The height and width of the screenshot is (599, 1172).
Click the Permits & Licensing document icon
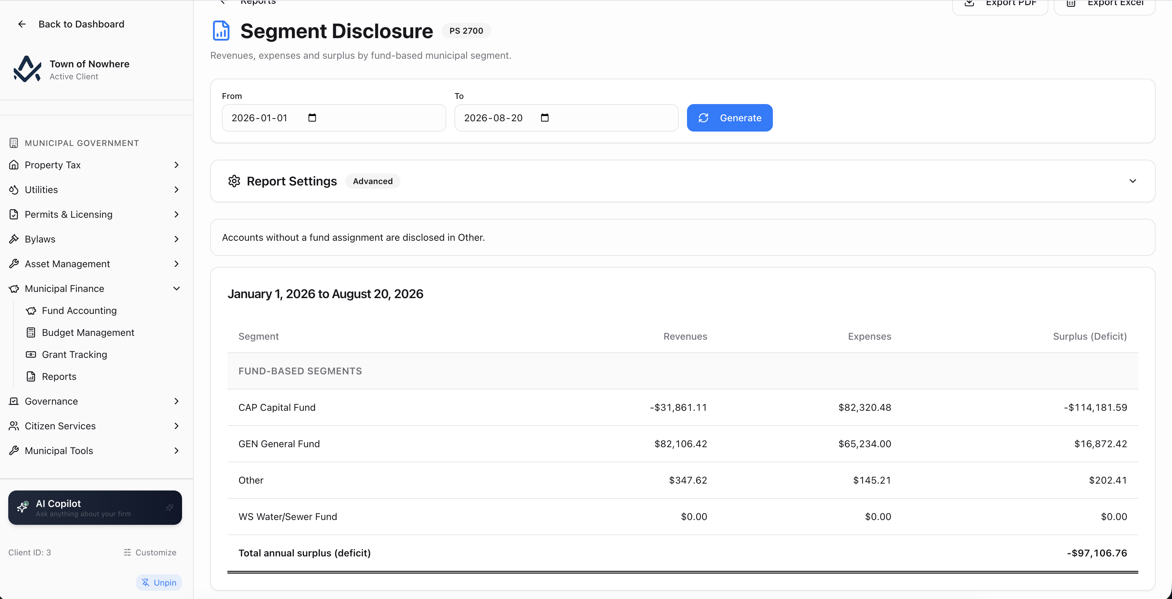point(14,214)
